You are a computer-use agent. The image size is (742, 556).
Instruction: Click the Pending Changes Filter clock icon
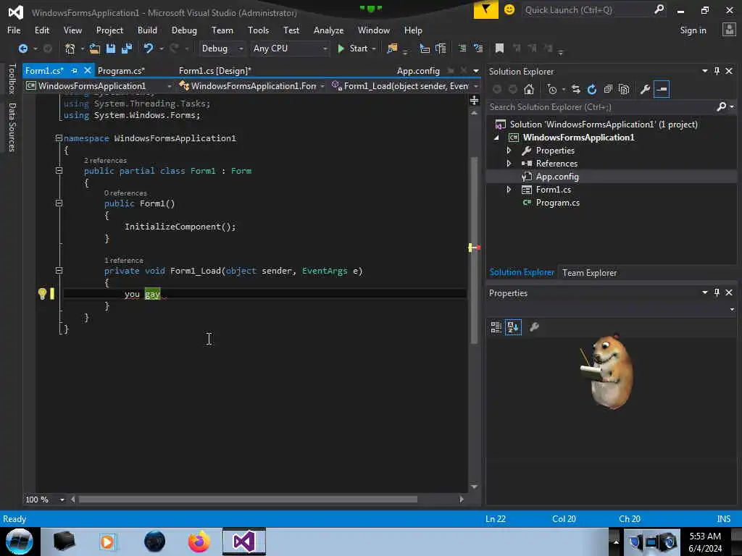click(x=551, y=89)
